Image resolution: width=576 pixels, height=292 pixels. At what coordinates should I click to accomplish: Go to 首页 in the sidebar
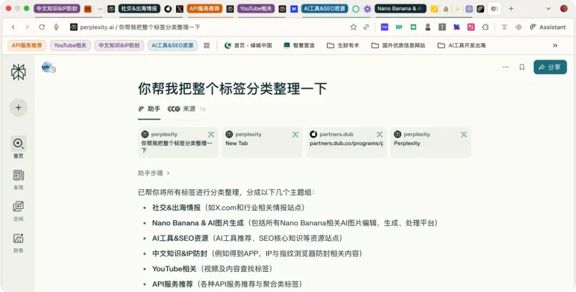[19, 147]
